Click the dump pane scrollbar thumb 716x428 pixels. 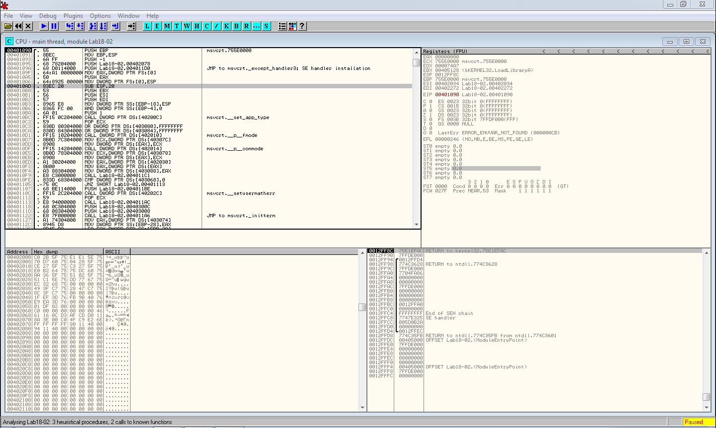tap(362, 307)
